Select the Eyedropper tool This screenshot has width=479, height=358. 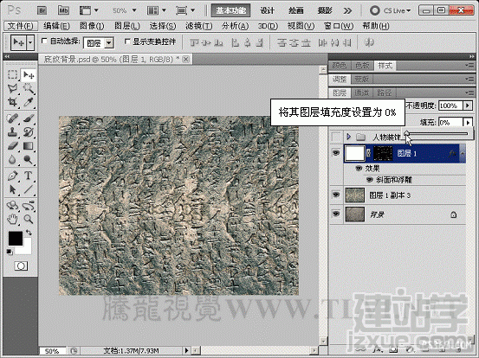tap(29, 102)
